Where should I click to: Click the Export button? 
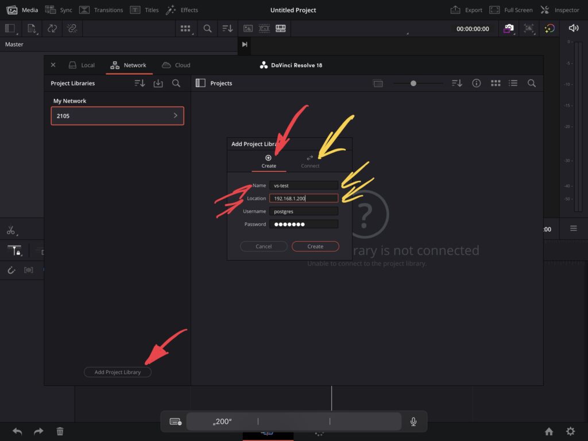click(466, 10)
